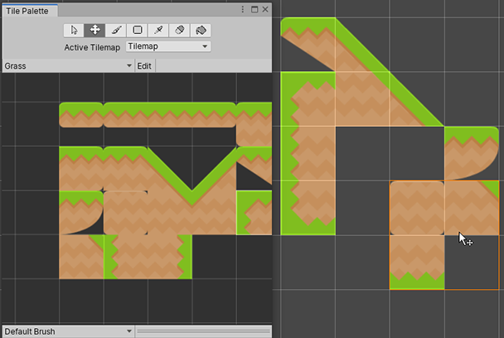Click the Tile Palette tab
This screenshot has width=504, height=338.
(x=28, y=10)
